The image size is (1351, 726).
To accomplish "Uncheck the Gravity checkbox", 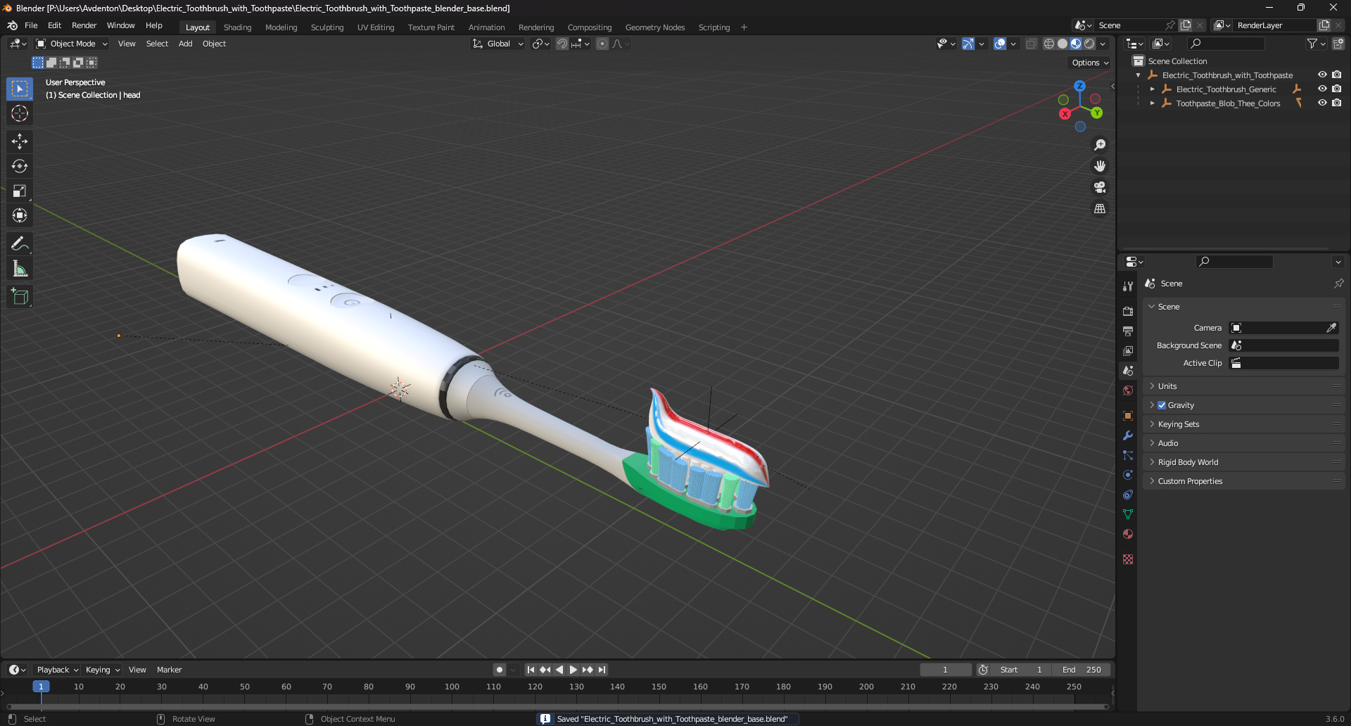I will pyautogui.click(x=1162, y=405).
